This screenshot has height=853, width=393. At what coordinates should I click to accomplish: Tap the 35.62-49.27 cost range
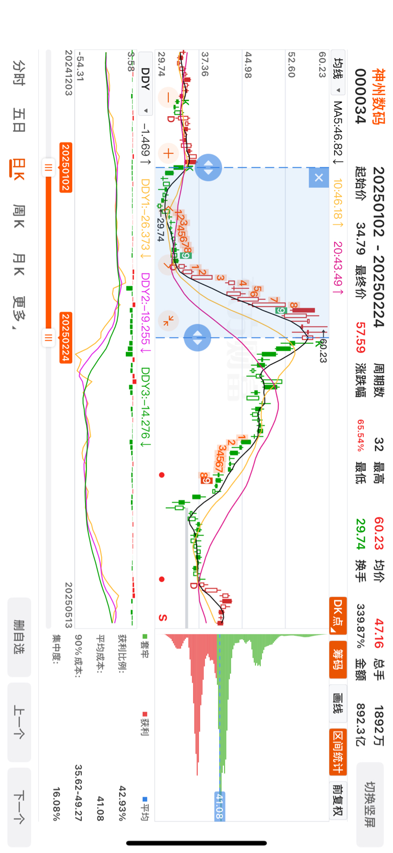78,793
